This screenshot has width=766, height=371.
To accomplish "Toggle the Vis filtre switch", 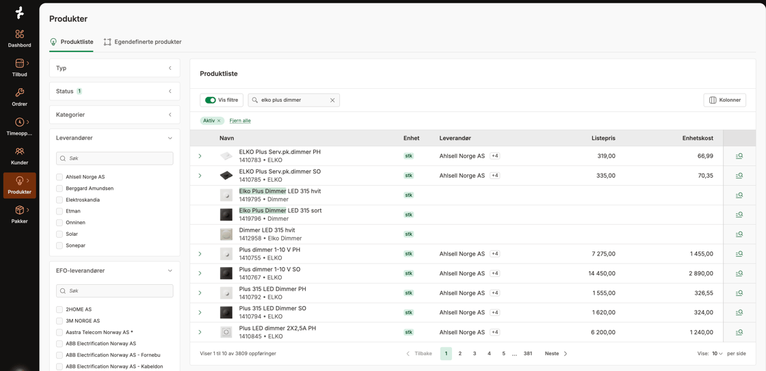I will 211,100.
